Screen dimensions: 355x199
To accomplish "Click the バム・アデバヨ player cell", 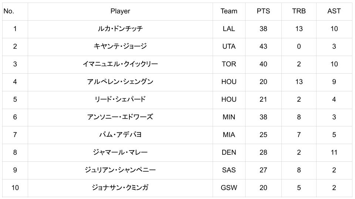I will pyautogui.click(x=120, y=135).
